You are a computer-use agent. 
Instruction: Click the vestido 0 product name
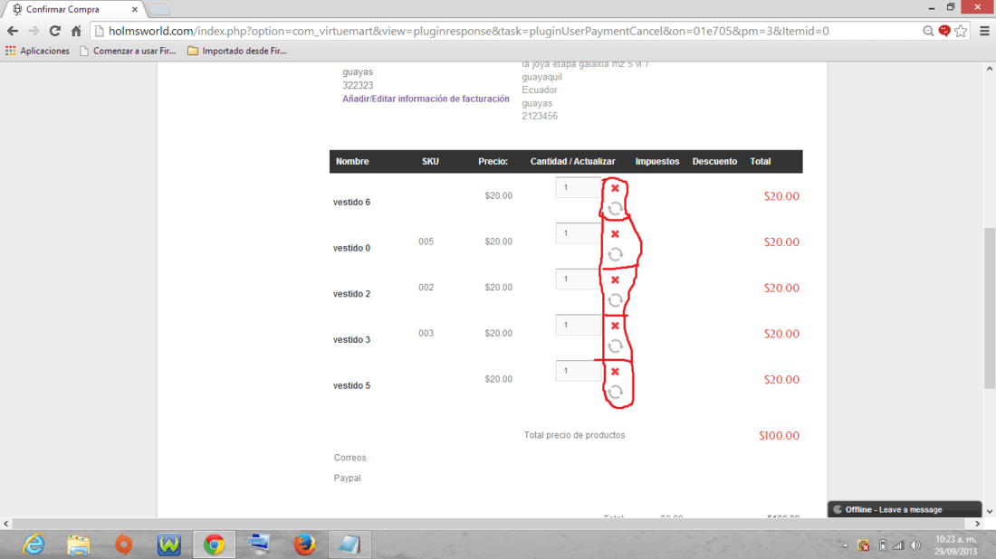351,248
